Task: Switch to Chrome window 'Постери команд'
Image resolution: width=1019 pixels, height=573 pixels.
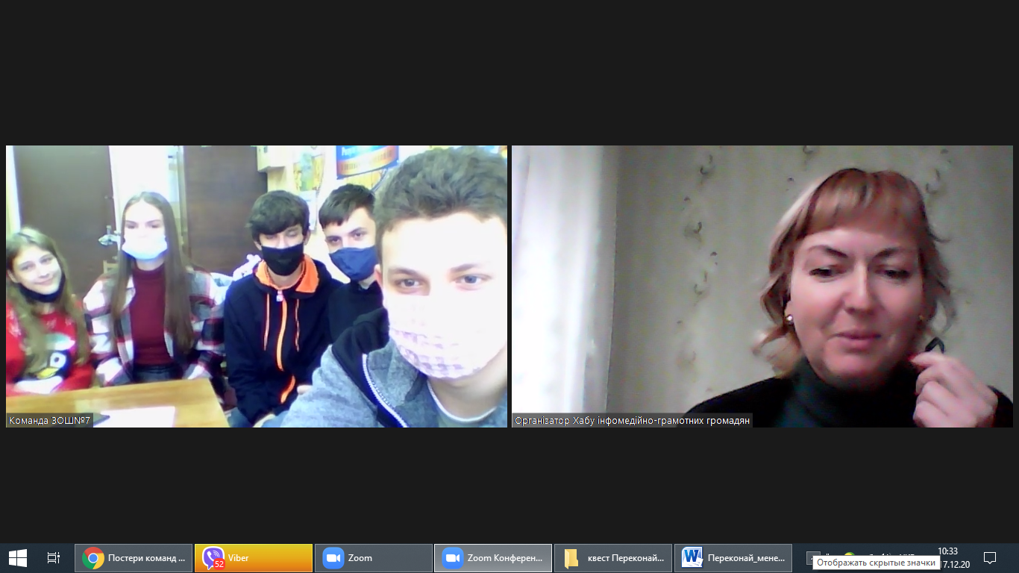Action: [134, 557]
